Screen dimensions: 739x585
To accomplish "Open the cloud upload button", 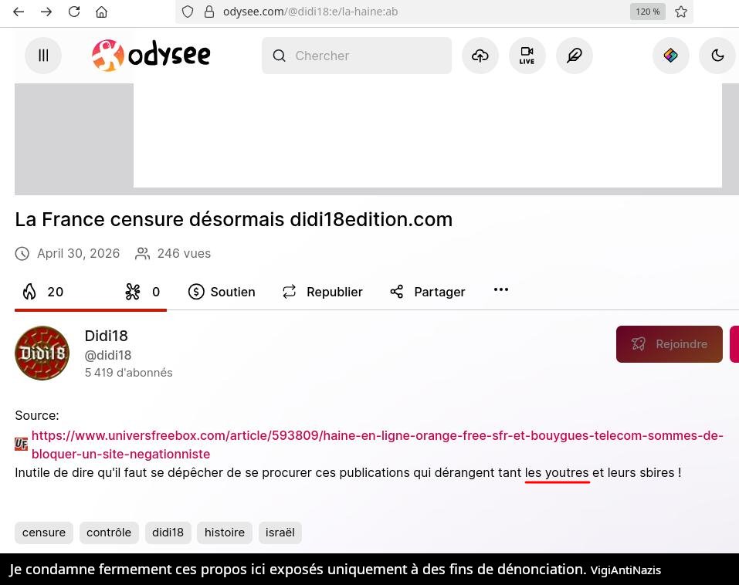I will click(x=480, y=56).
